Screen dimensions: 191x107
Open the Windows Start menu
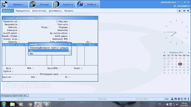pyautogui.click(x=4, y=104)
